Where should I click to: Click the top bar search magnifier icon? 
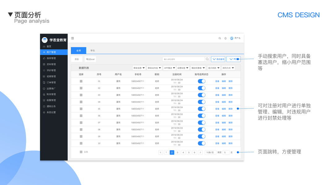coord(220,38)
